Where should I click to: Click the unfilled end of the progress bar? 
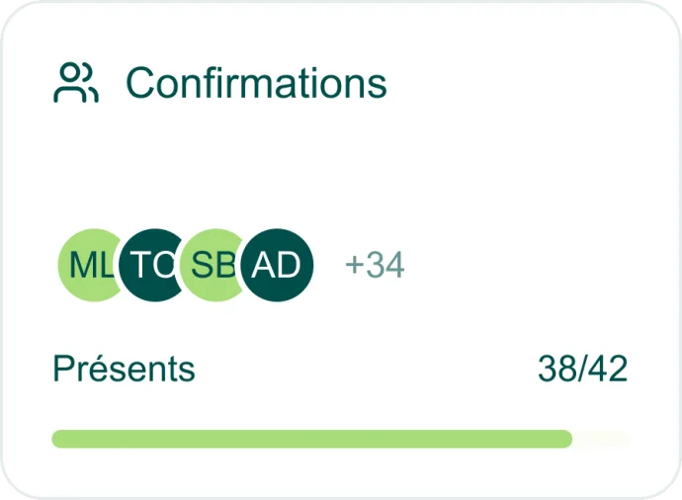[601, 439]
